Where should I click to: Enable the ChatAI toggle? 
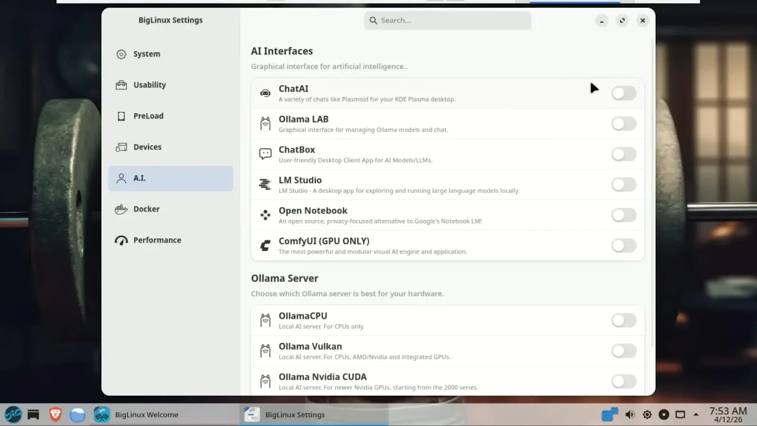(624, 93)
